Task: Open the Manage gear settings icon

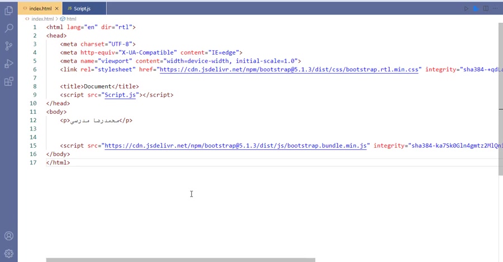Action: (8, 254)
